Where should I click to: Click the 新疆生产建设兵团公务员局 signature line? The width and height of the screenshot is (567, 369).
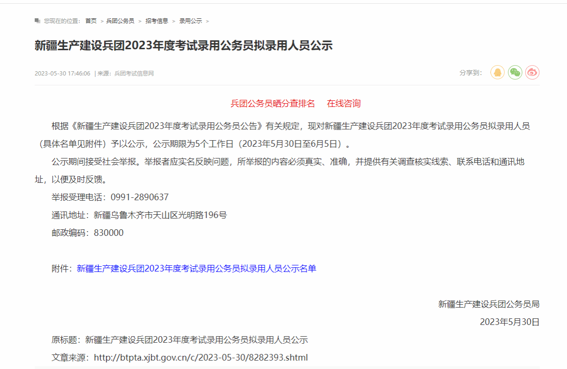tap(489, 304)
